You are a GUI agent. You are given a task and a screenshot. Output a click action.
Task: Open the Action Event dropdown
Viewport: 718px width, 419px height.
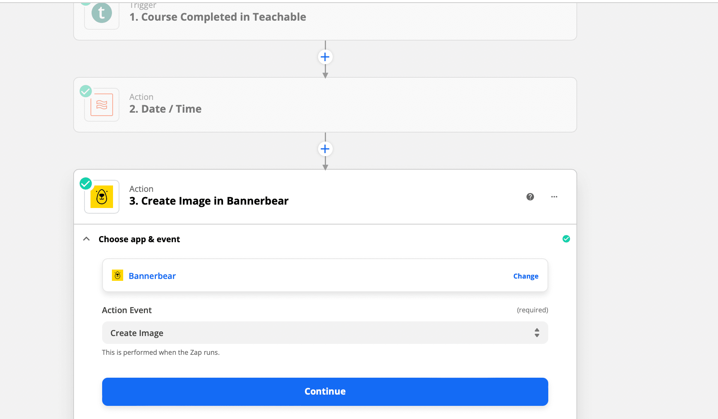click(x=325, y=333)
